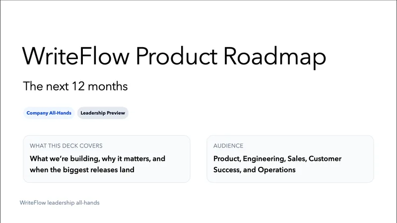Select the subtitle The next 12 months
397x223 pixels.
tap(75, 86)
